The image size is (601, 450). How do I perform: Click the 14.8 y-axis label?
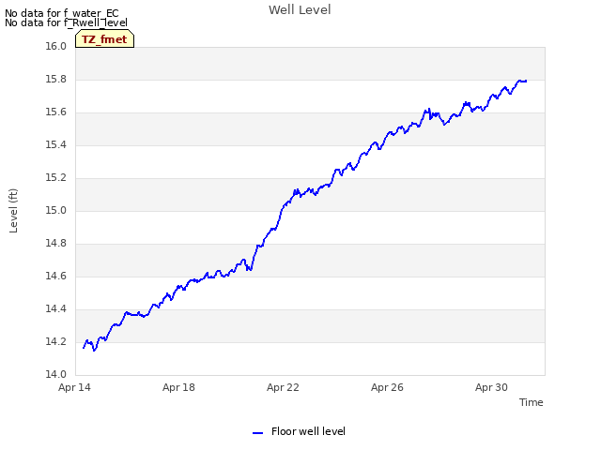click(x=56, y=244)
